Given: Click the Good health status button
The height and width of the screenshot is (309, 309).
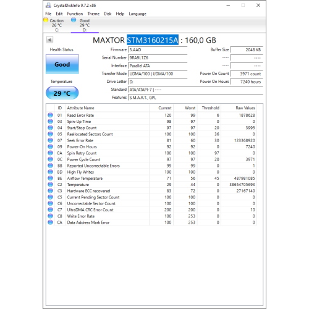Looking at the screenshot, I should tap(62, 64).
